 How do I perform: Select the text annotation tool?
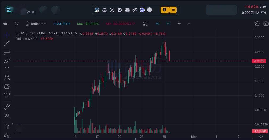(x=7, y=69)
